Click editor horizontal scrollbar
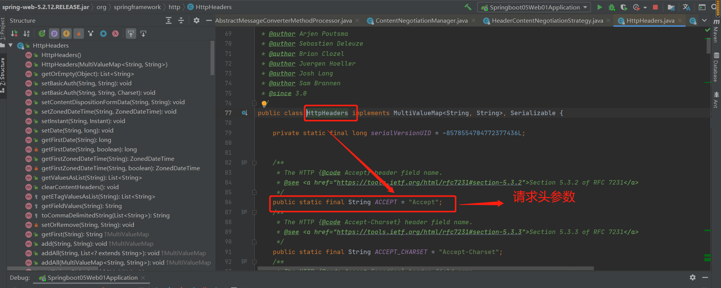Image resolution: width=721 pixels, height=288 pixels. point(426,268)
